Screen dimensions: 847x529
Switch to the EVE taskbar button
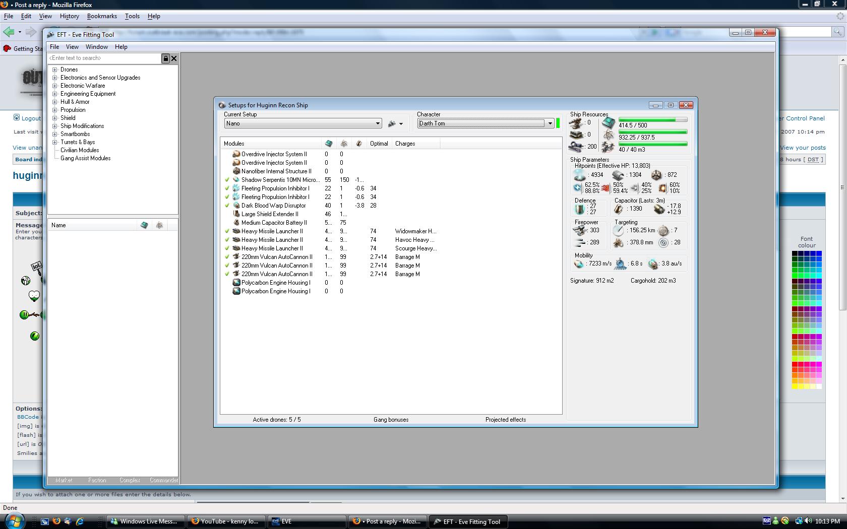(x=307, y=521)
